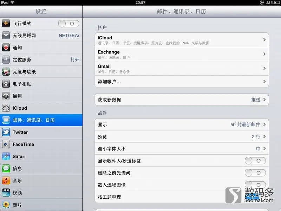This screenshot has width=281, height=211.
Task: Tap the orange Music note icon
Action: (6, 180)
